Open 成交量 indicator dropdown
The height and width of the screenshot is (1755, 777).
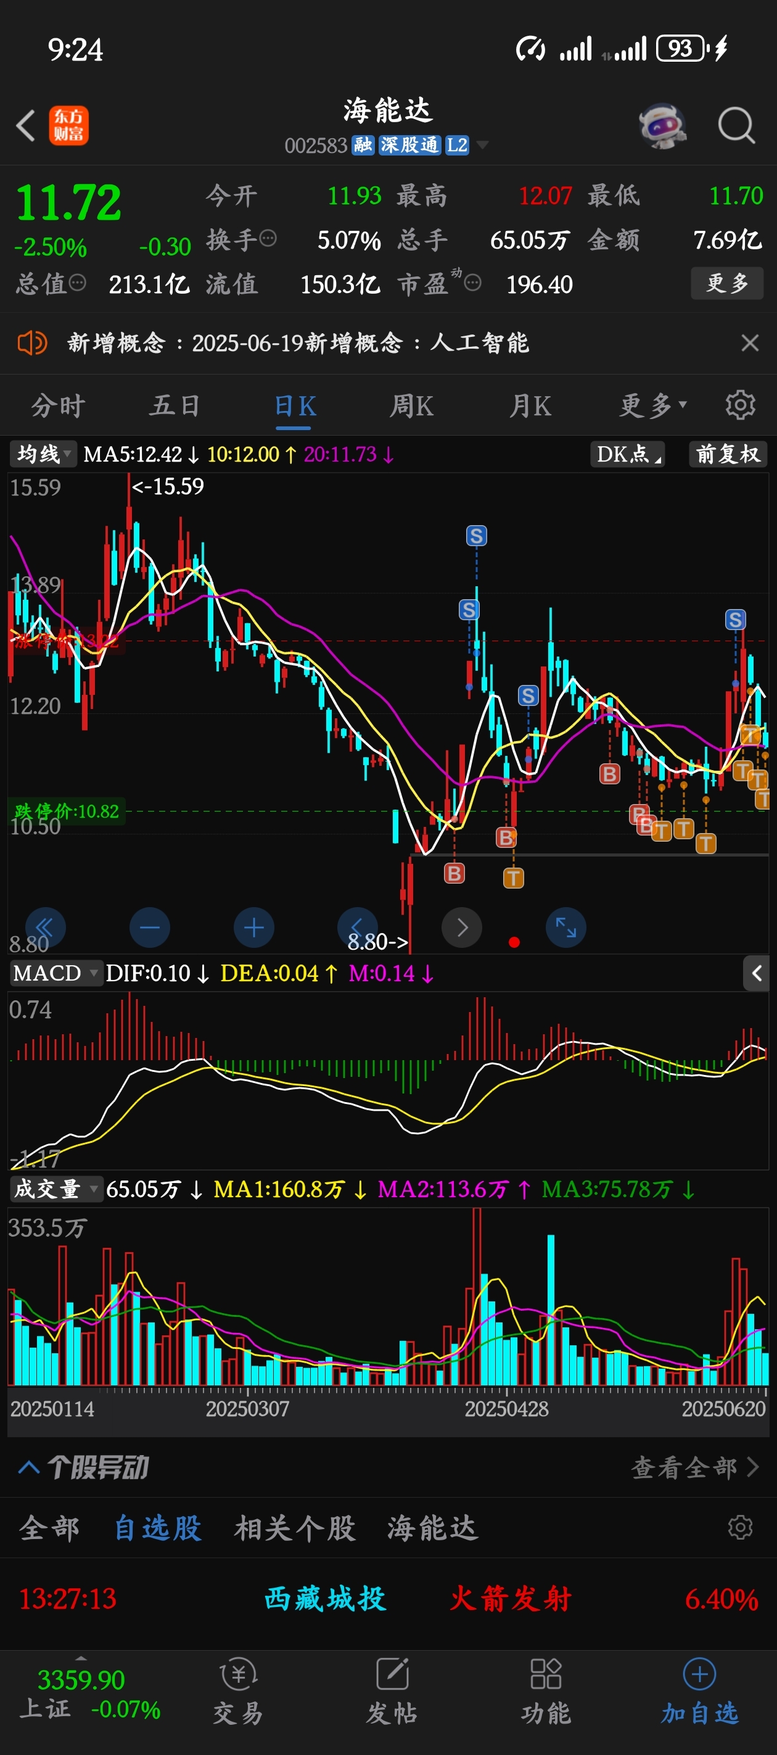click(57, 1189)
